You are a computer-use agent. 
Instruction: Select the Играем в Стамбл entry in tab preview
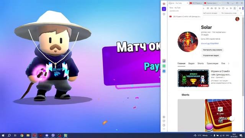[185, 16]
